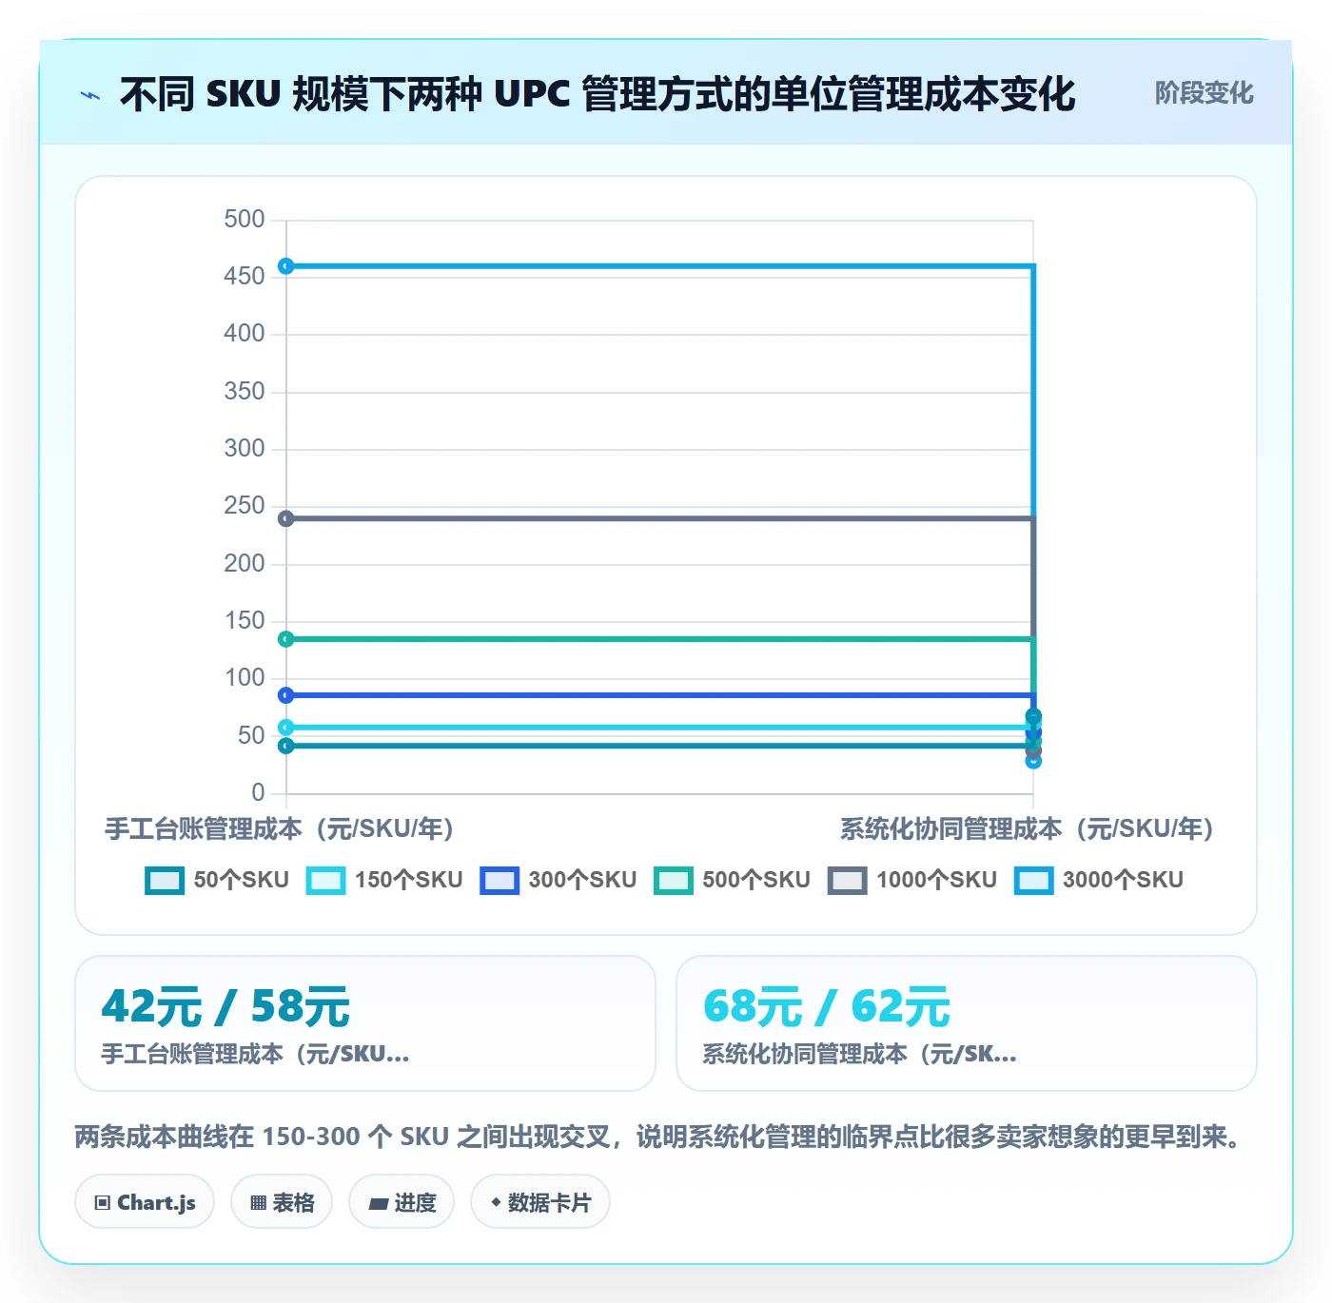Open the 68元 / 62元 data card

tap(966, 1023)
